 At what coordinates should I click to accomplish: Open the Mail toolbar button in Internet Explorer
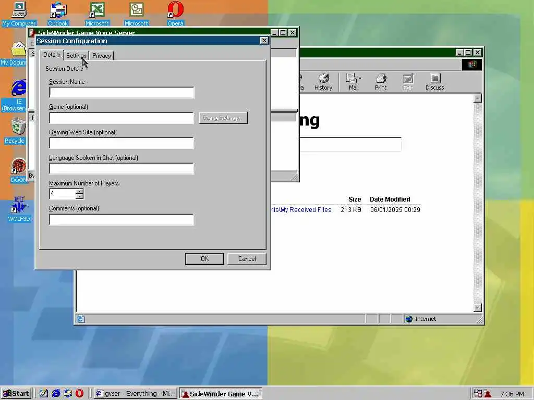point(354,82)
